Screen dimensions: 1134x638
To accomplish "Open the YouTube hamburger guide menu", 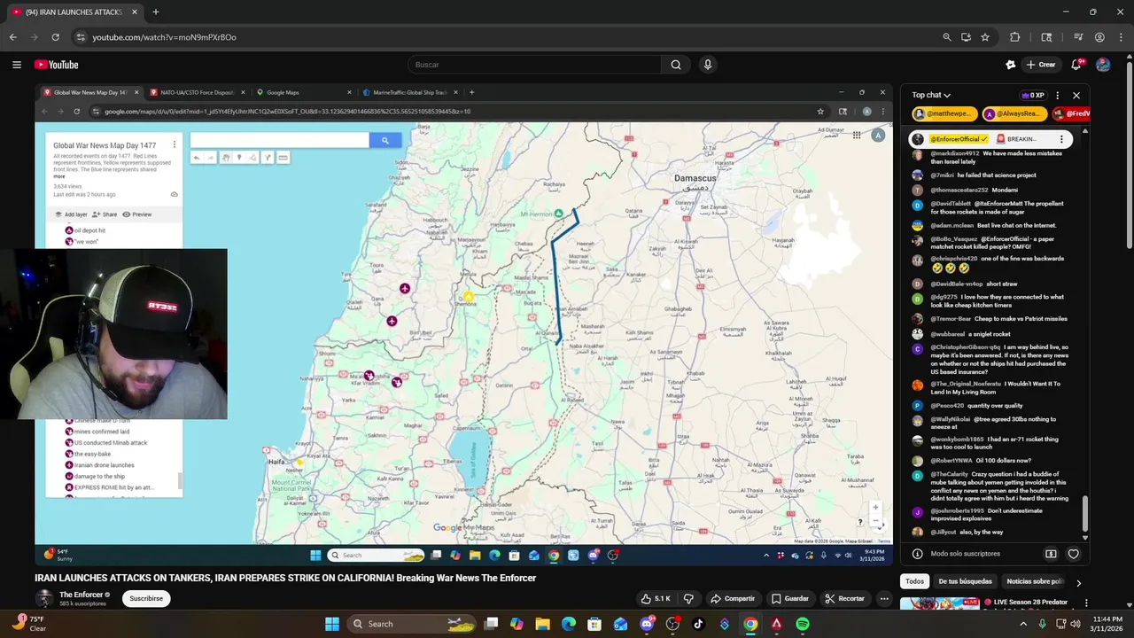I will coord(16,65).
